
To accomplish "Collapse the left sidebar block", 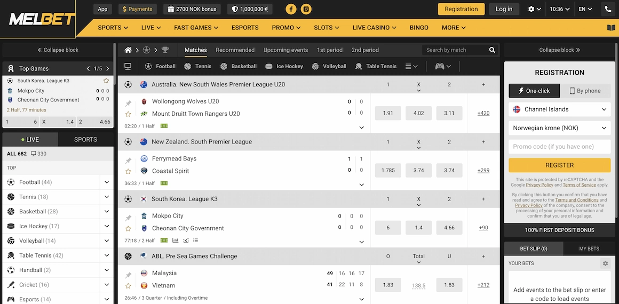I will (x=58, y=50).
